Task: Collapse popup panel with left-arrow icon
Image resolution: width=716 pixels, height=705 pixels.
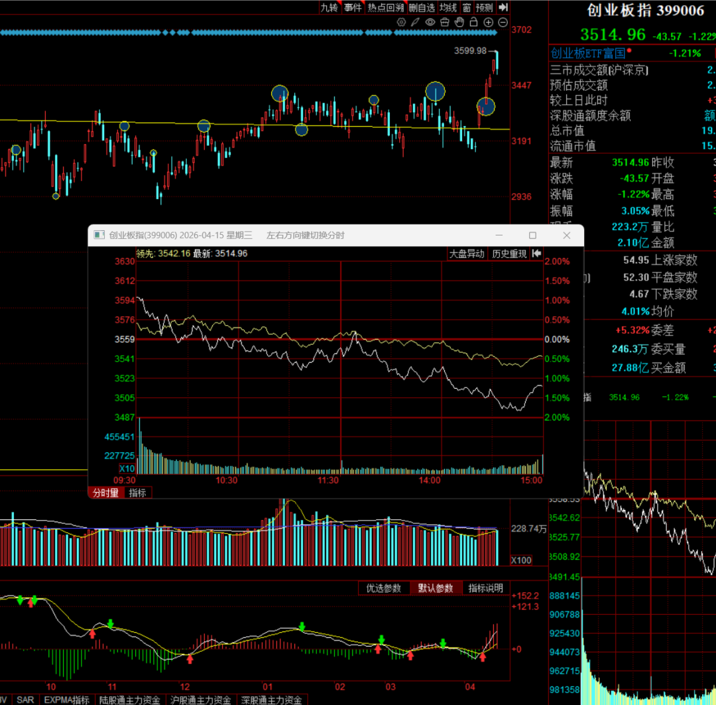Action: coord(537,253)
